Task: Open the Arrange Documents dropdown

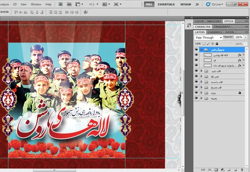Action: point(106,4)
